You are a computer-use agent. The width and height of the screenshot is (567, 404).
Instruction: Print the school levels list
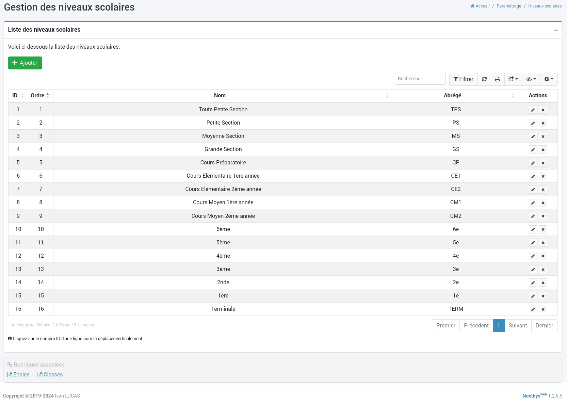[497, 79]
